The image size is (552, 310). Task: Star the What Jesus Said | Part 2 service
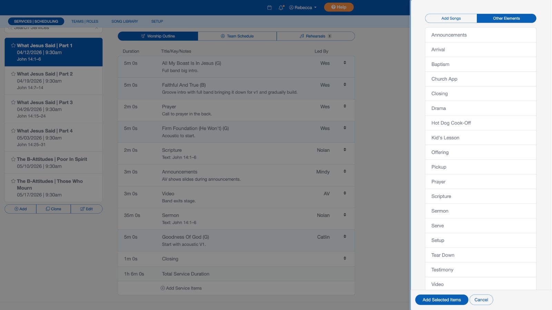coord(13,73)
